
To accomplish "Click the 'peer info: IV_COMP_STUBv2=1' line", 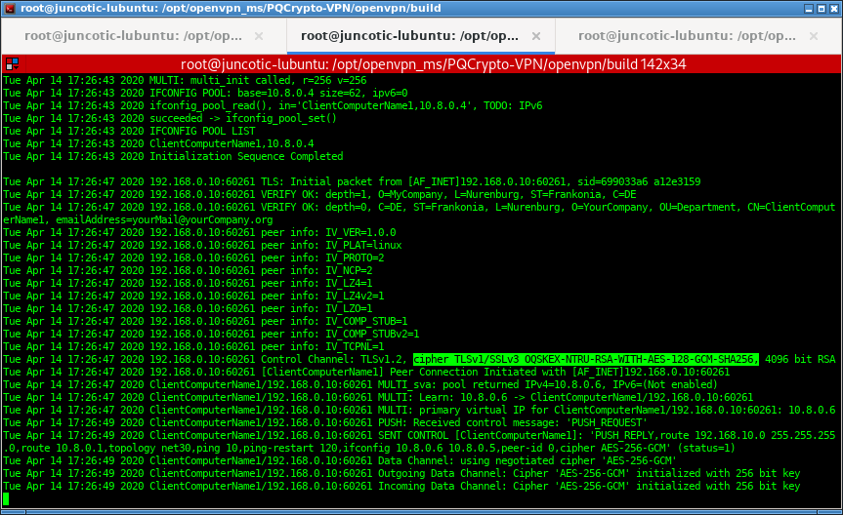I will [211, 334].
